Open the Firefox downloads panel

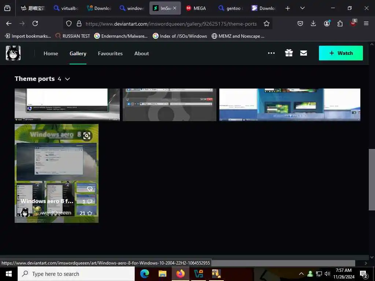click(x=313, y=23)
